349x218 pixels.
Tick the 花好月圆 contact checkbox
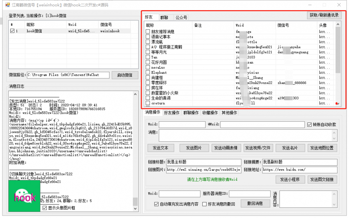click(x=148, y=62)
